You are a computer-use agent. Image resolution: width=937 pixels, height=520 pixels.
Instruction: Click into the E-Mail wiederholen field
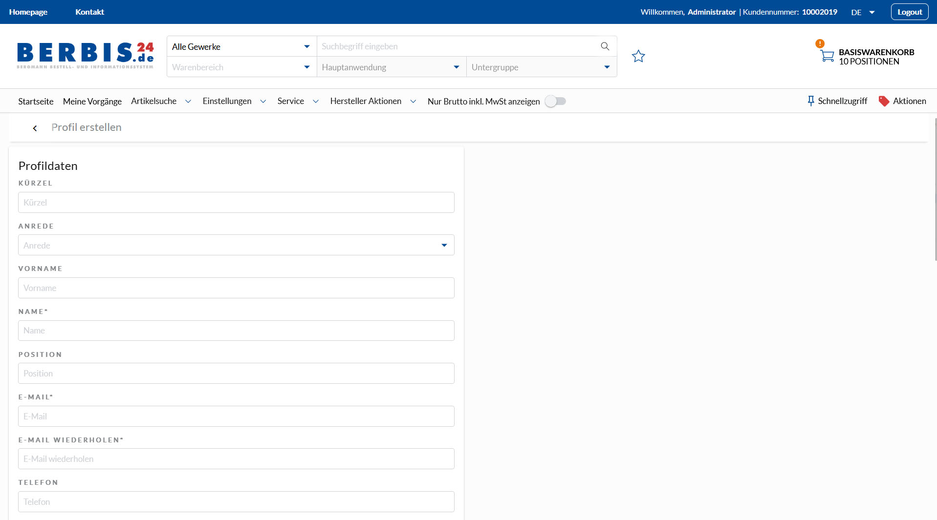tap(236, 459)
